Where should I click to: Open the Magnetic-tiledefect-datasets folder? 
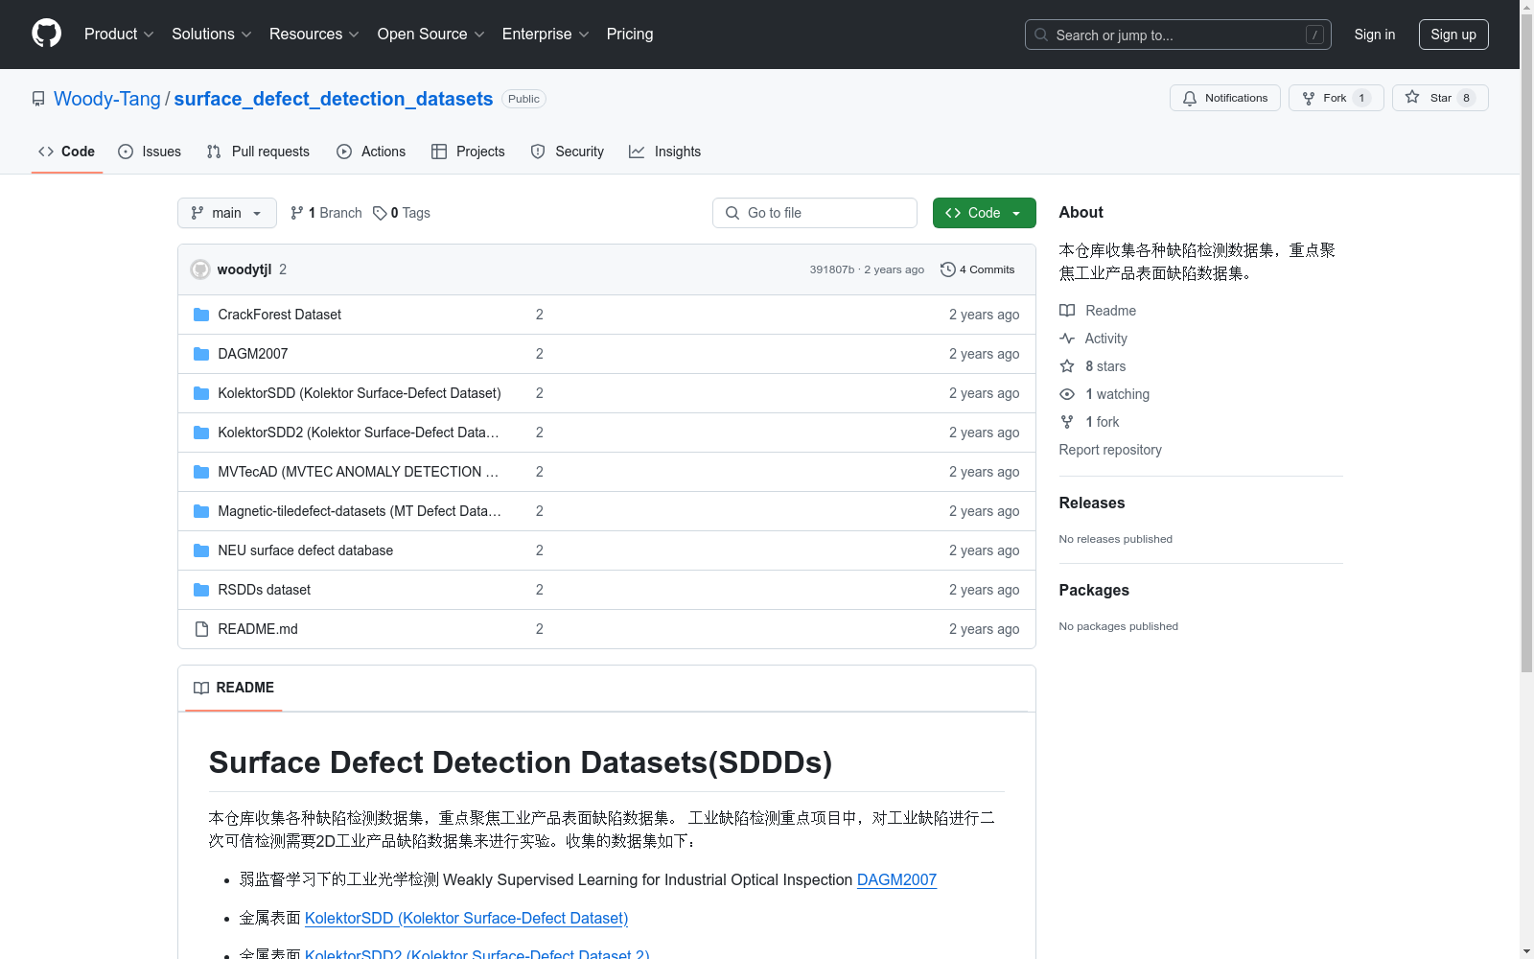point(360,511)
